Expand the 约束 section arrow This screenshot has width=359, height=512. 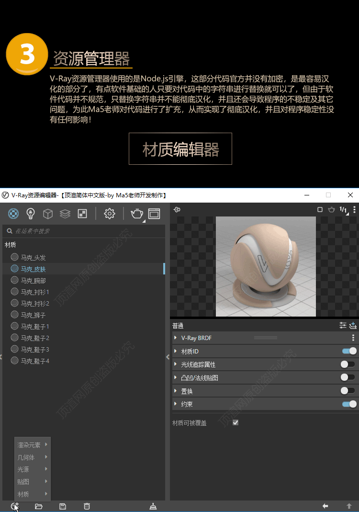pos(176,404)
